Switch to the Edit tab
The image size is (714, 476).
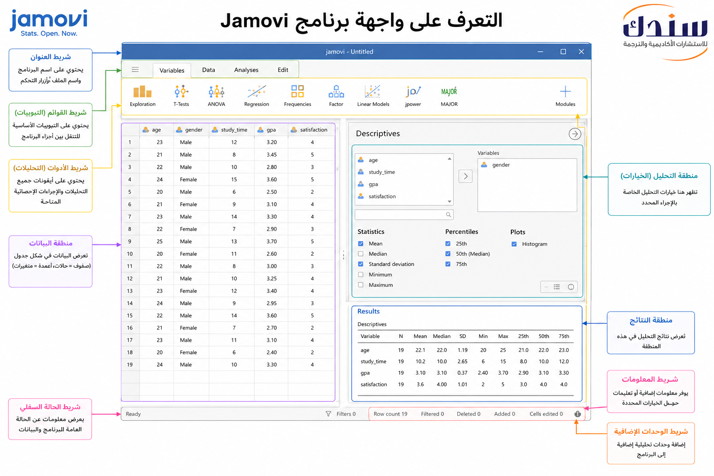(283, 70)
